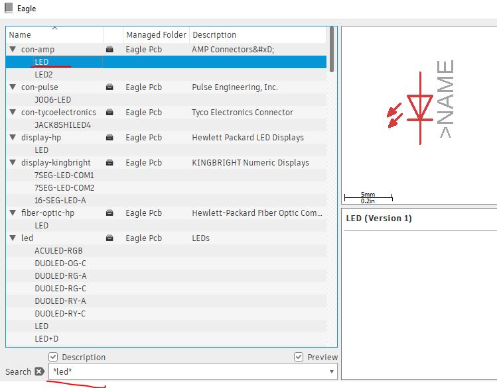Collapse the con-pulse library

click(x=13, y=87)
